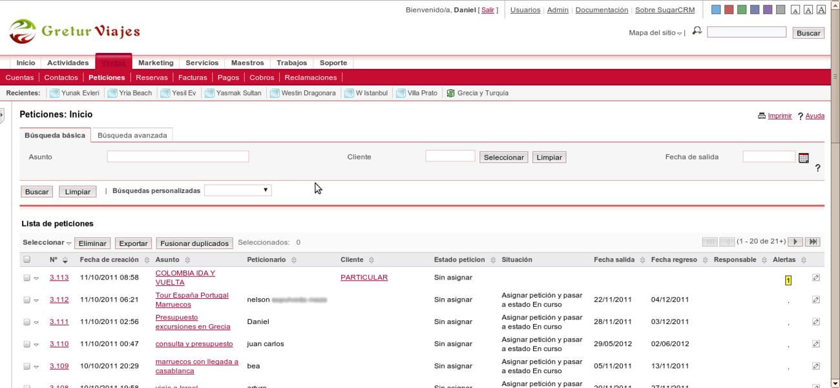Click the edit pencil icon for petition 3.113
840x388 pixels.
coord(815,278)
